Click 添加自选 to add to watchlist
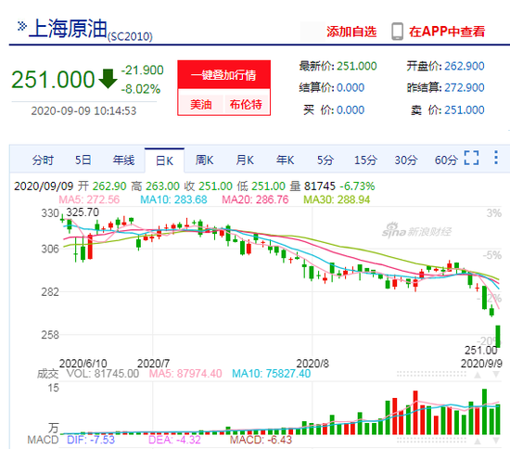Screen dimensions: 510x449 point(351,32)
